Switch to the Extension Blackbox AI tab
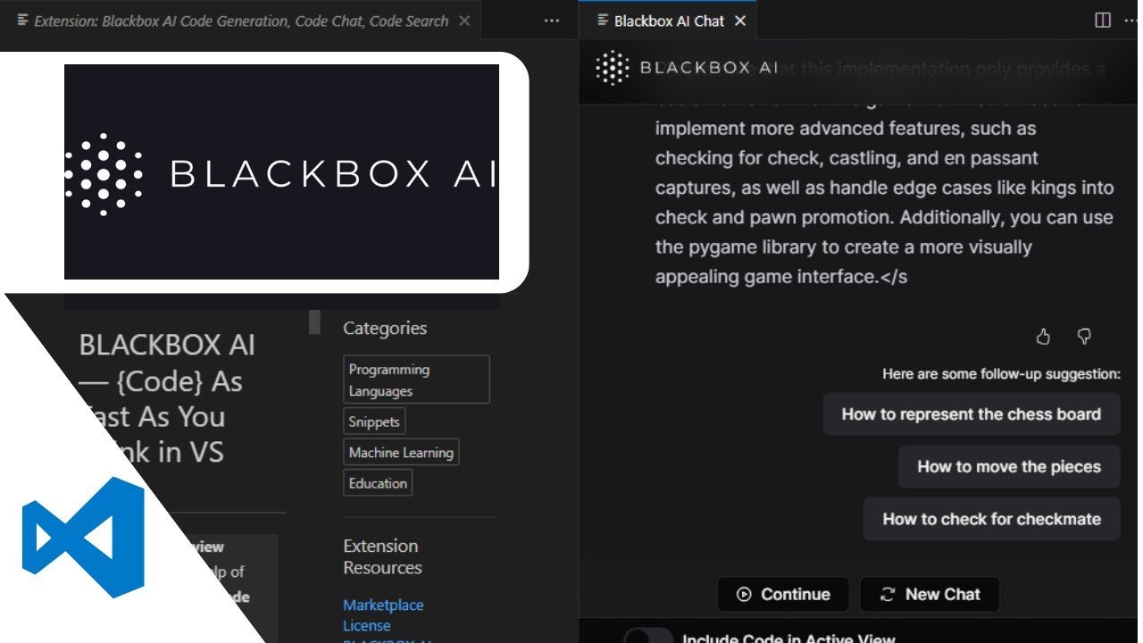 tap(240, 21)
